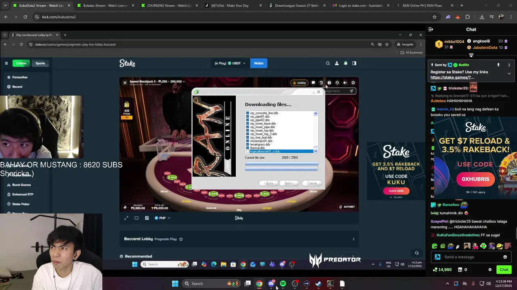Expand the pinned BotRix message
This screenshot has height=290, width=517.
click(x=509, y=74)
